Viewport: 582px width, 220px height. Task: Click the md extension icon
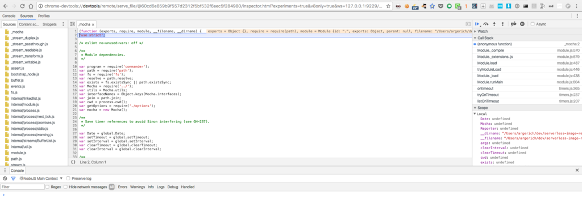551,6
